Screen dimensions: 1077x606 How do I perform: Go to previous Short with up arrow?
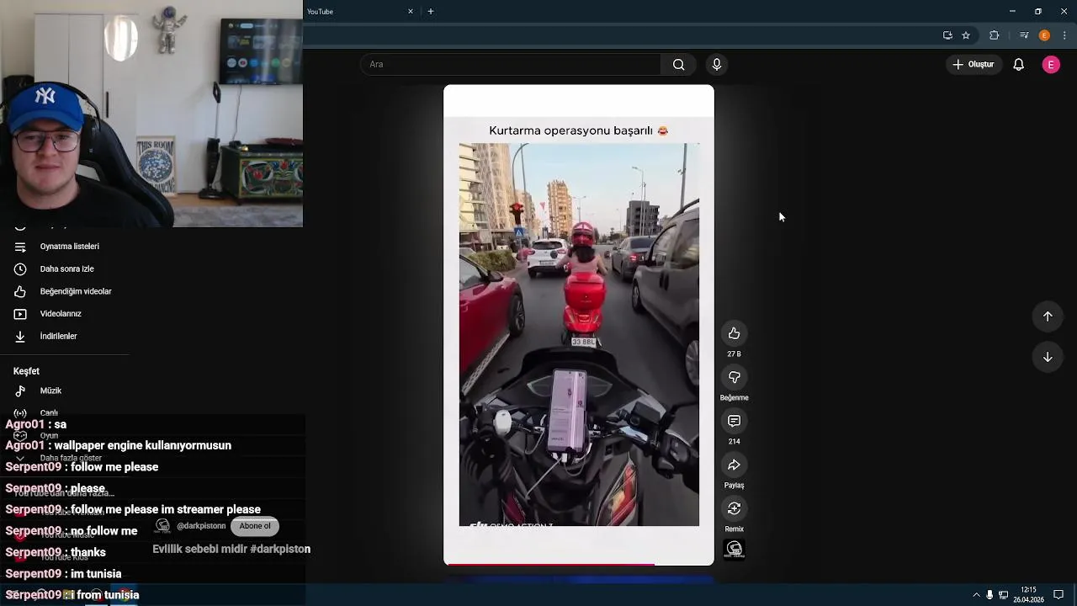click(x=1048, y=316)
